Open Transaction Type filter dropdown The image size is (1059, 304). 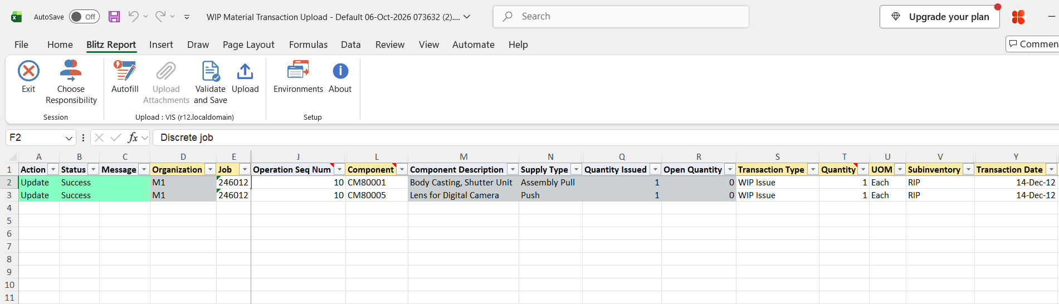point(813,169)
